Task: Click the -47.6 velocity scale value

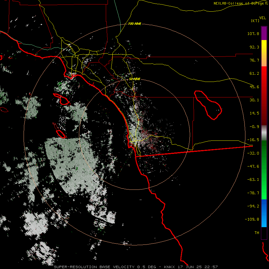Action: pos(253,166)
